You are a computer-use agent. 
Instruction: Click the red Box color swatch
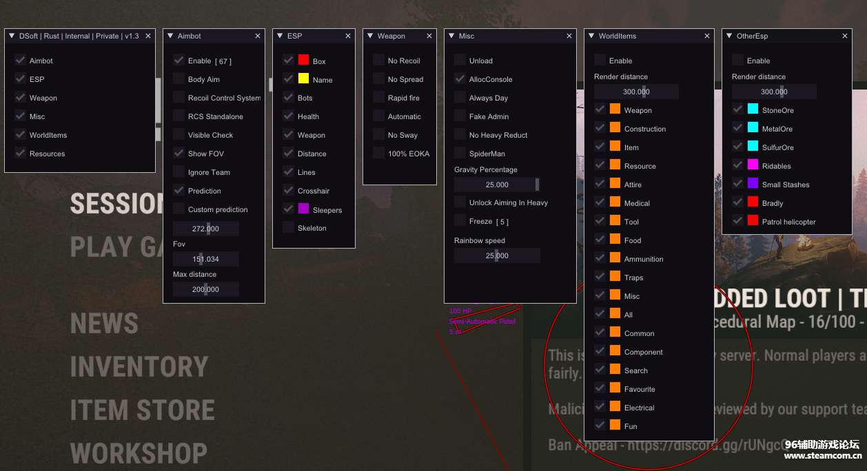click(303, 61)
